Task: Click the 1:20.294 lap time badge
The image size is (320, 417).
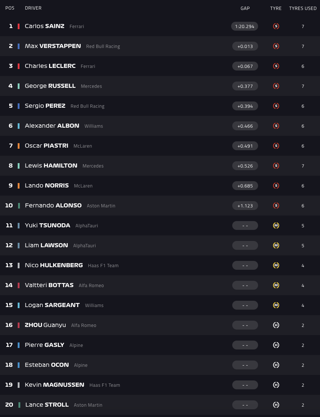Action: tap(245, 26)
